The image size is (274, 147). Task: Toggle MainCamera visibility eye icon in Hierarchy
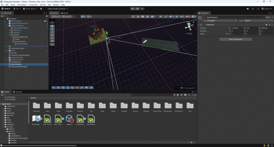(x=45, y=21)
